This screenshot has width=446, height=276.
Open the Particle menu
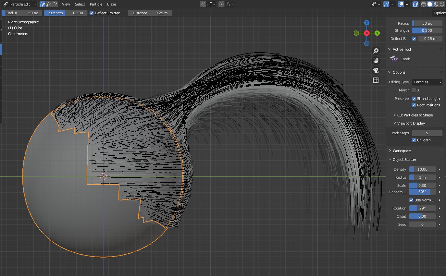tap(96, 4)
